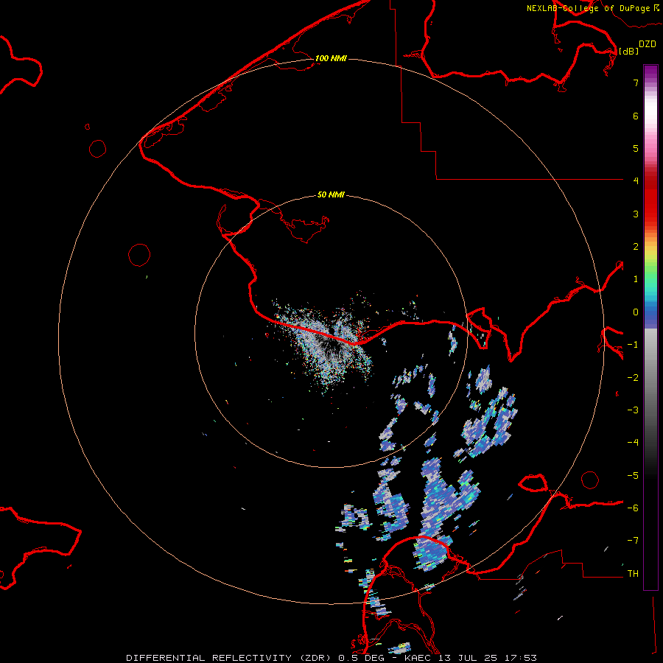Click the "-3" value on the dB scale
Viewport: 663px width, 663px height.
[633, 410]
